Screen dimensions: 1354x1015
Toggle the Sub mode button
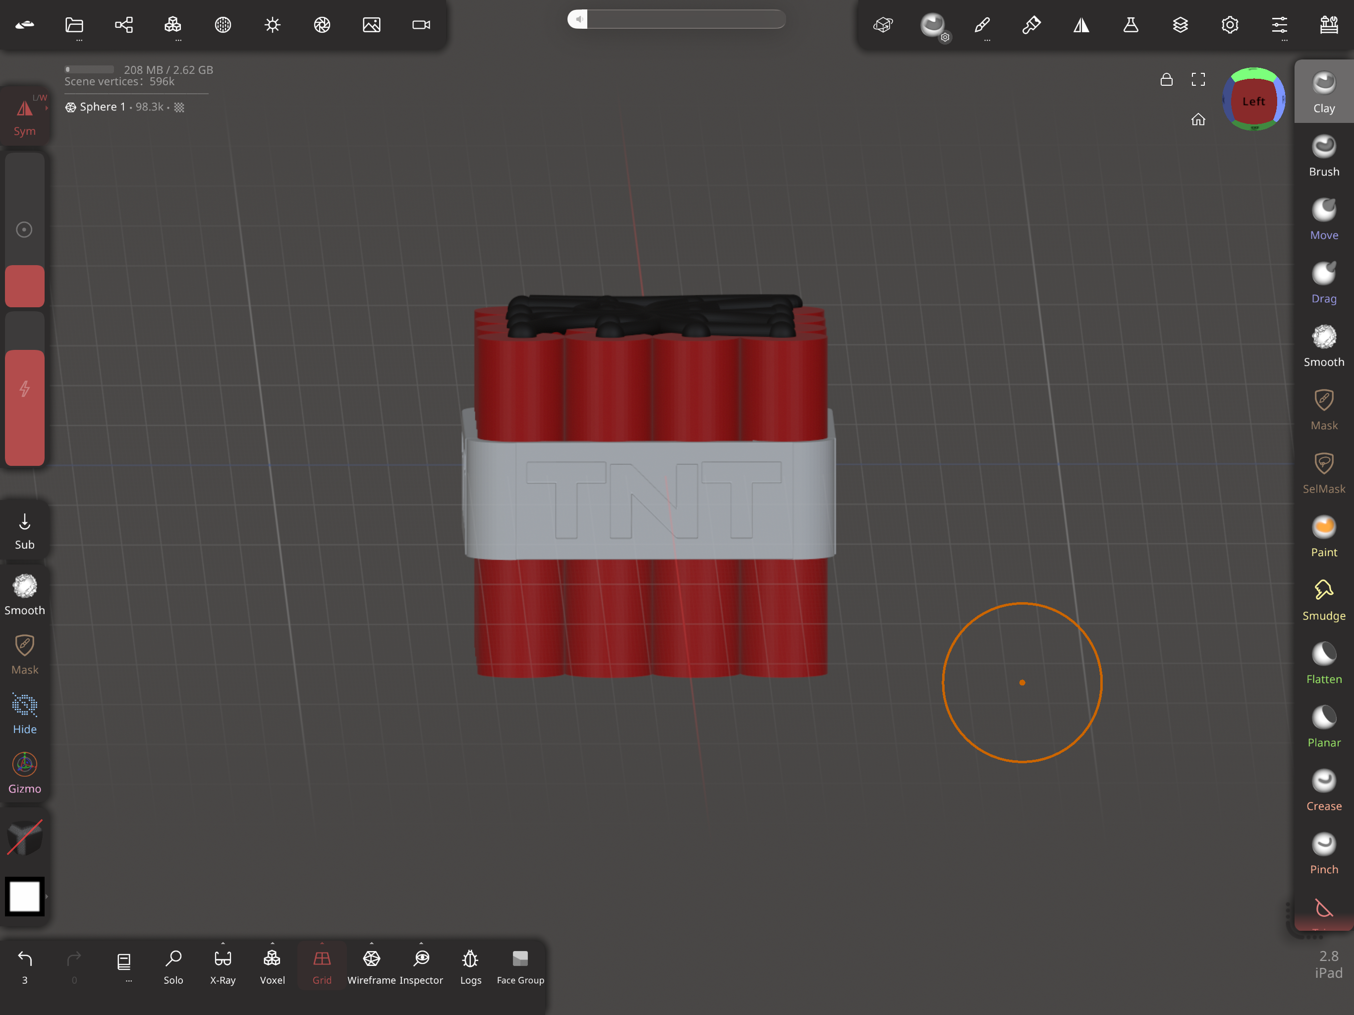(x=24, y=531)
